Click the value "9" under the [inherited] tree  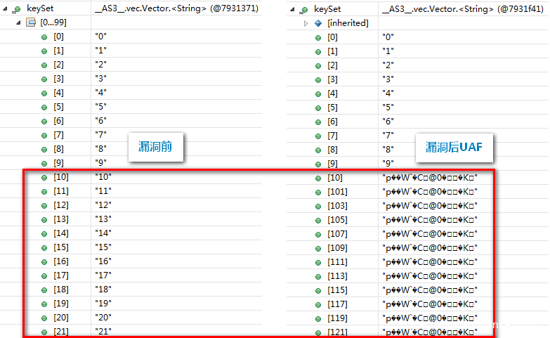click(388, 164)
